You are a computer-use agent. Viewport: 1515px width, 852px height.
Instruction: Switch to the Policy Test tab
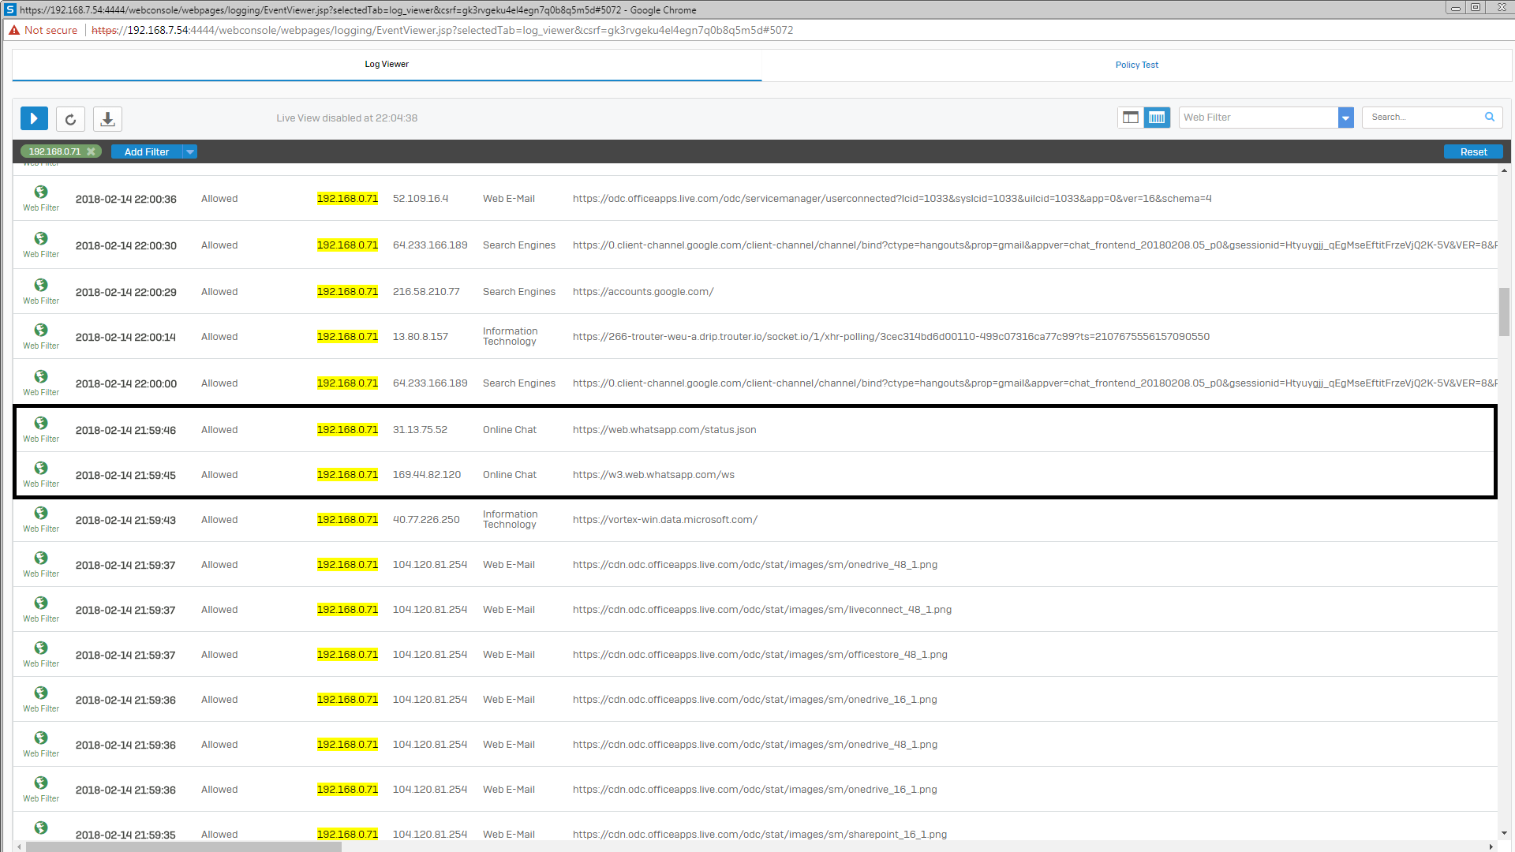pyautogui.click(x=1136, y=65)
